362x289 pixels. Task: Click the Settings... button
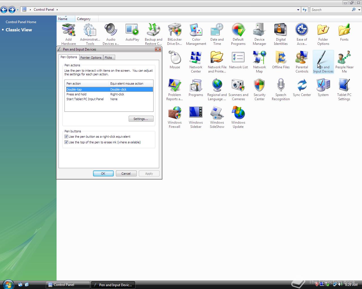tap(141, 119)
